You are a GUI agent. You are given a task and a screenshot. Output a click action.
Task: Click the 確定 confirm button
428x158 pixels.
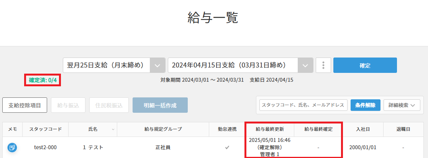pyautogui.click(x=365, y=65)
